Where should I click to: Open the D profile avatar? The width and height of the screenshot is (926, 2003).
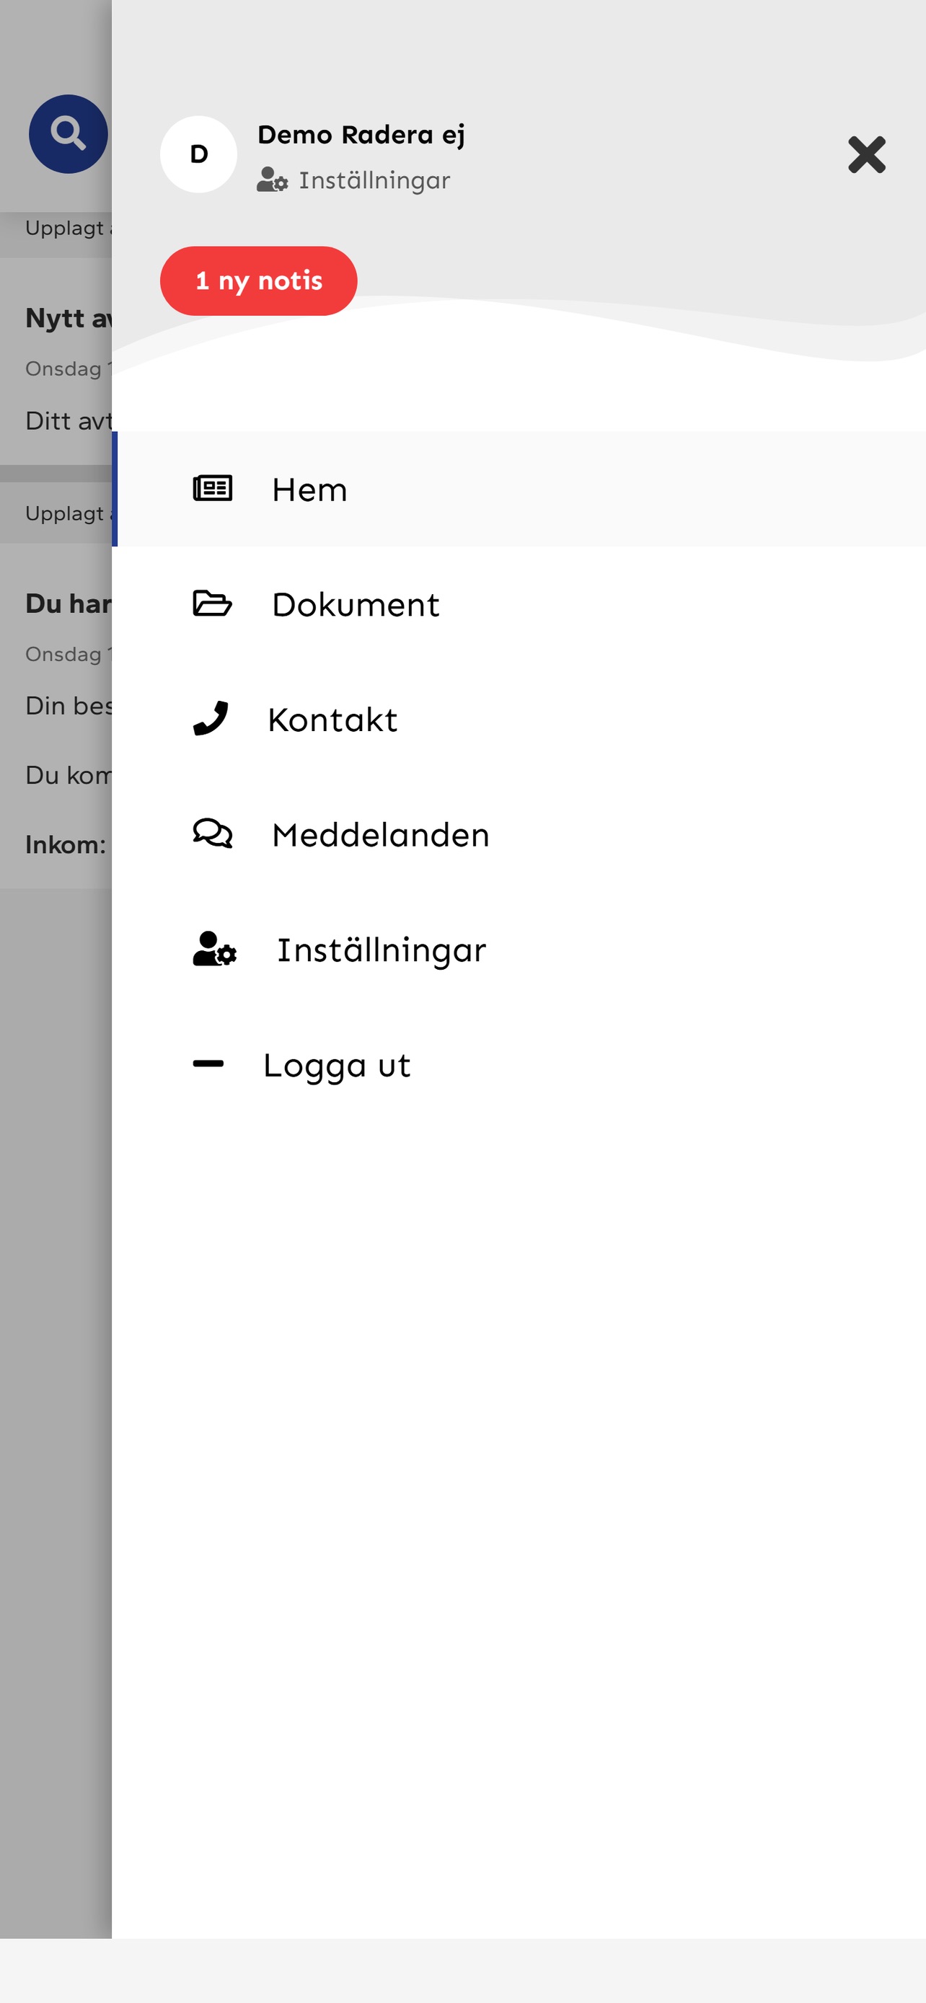tap(198, 154)
